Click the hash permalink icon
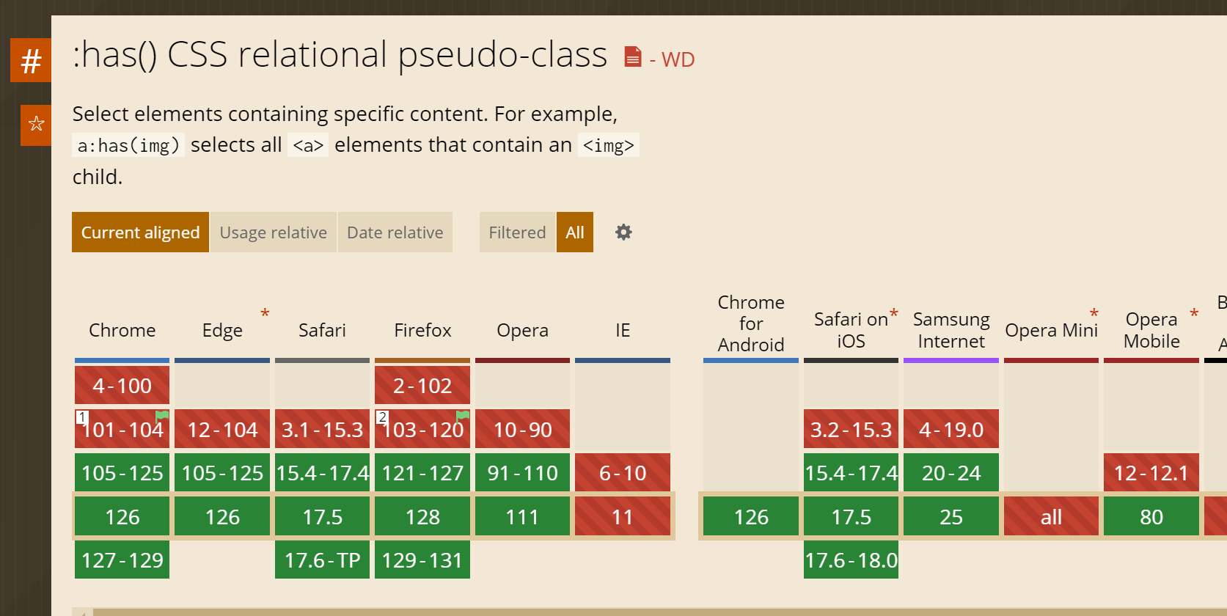This screenshot has height=616, width=1227. 31,60
